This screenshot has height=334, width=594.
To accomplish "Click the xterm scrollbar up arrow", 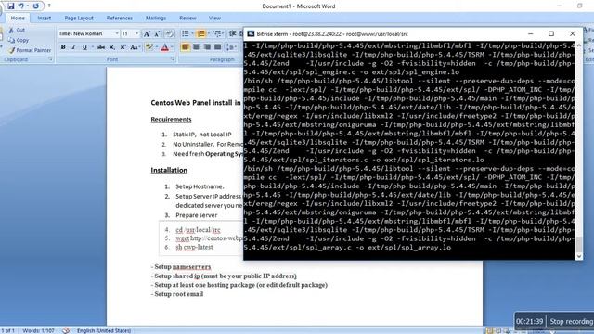I will pos(579,45).
